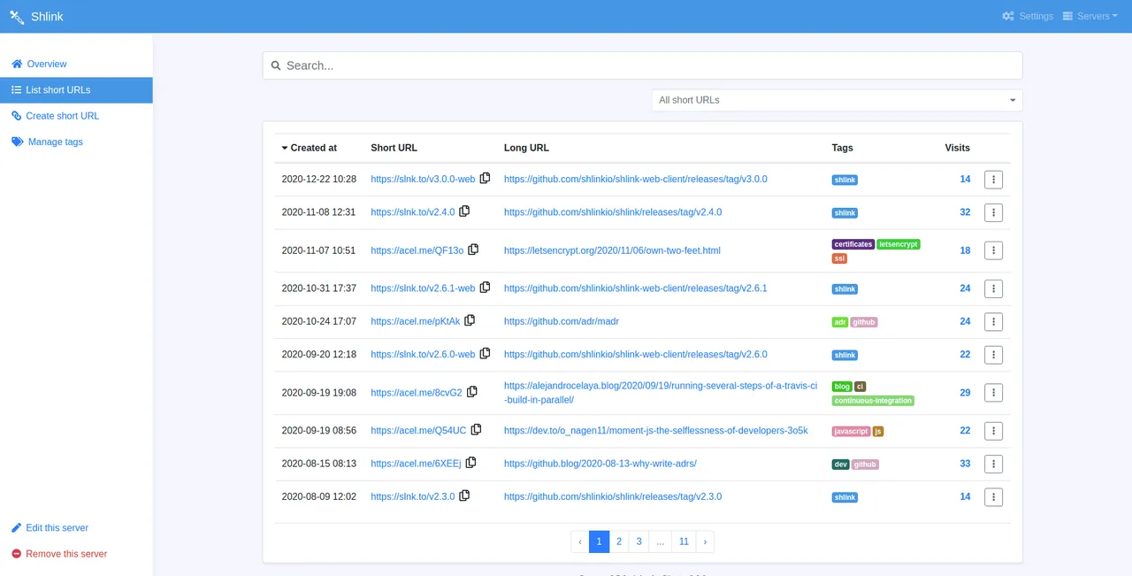Screen dimensions: 1132x576
Task: Select the dev tag
Action: click(x=841, y=465)
